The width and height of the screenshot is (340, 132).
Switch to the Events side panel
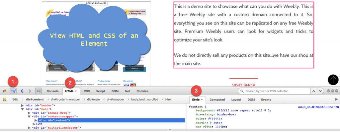pos(266,100)
